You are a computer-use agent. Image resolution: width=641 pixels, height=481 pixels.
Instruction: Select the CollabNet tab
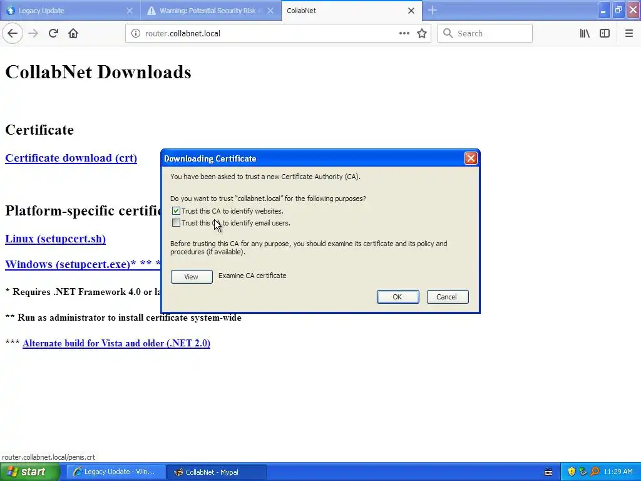click(352, 11)
